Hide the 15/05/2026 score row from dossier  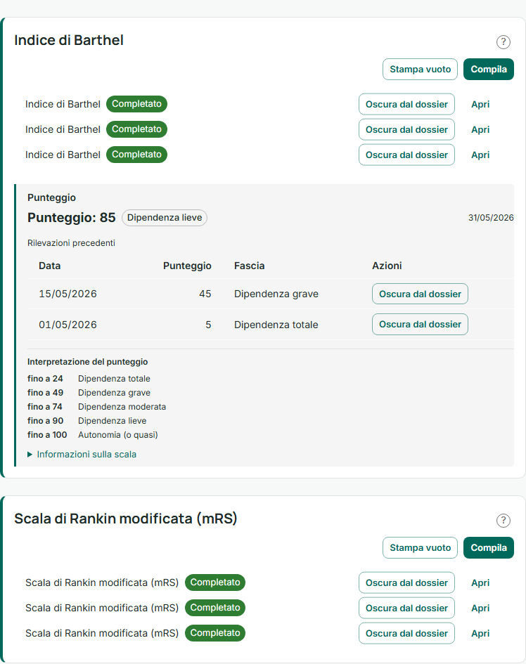(x=420, y=294)
